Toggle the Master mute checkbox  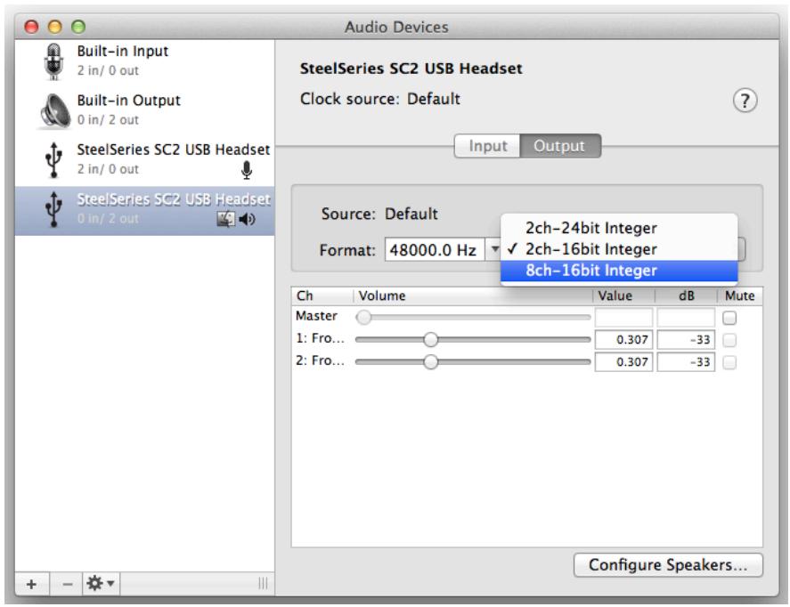[729, 318]
